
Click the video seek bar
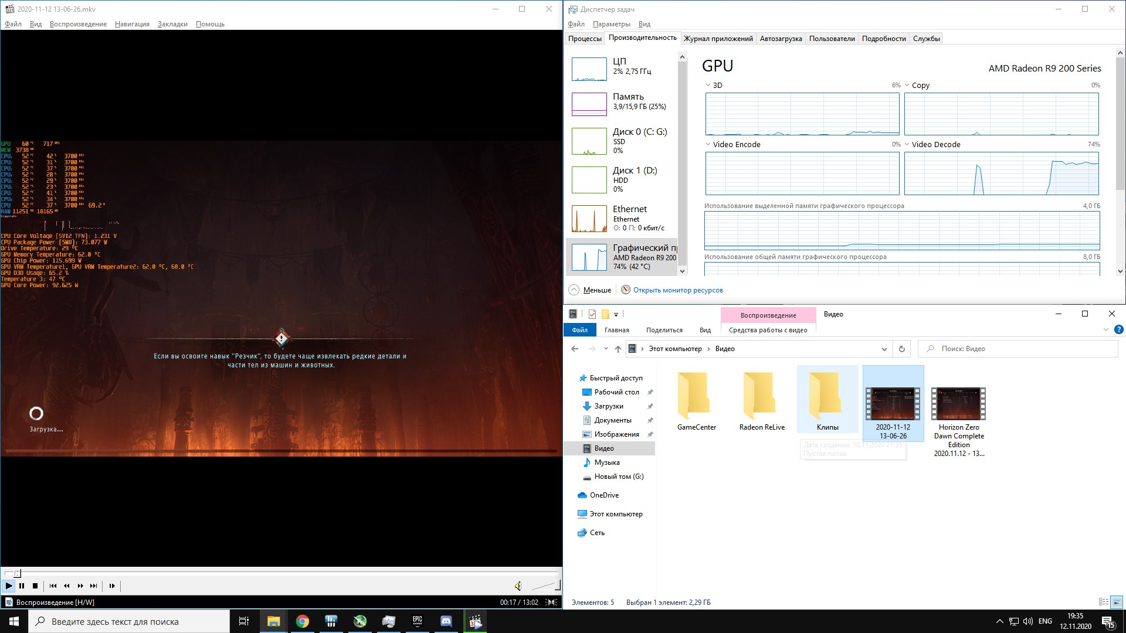tap(281, 573)
